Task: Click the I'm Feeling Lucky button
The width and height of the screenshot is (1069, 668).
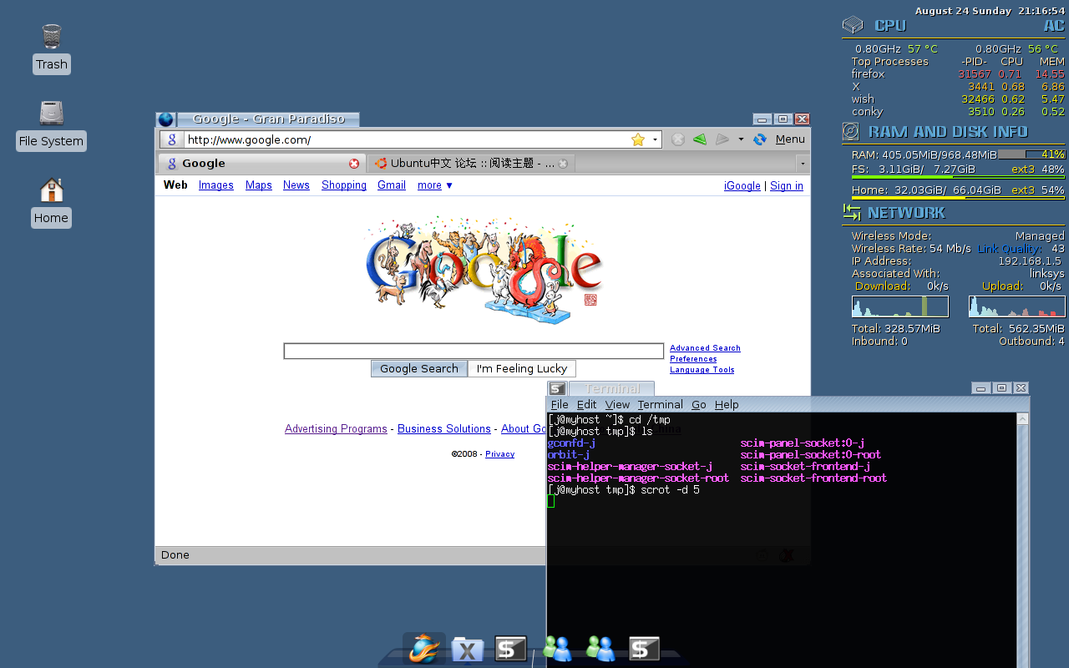Action: (x=522, y=368)
